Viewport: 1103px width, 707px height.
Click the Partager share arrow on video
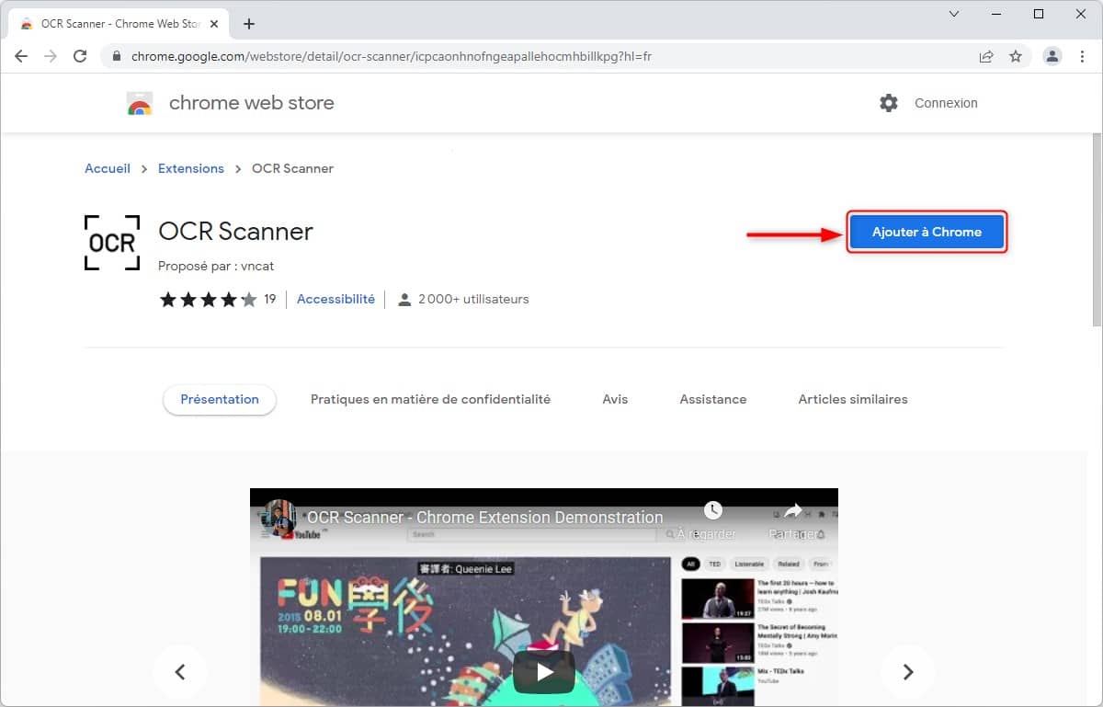tap(792, 510)
